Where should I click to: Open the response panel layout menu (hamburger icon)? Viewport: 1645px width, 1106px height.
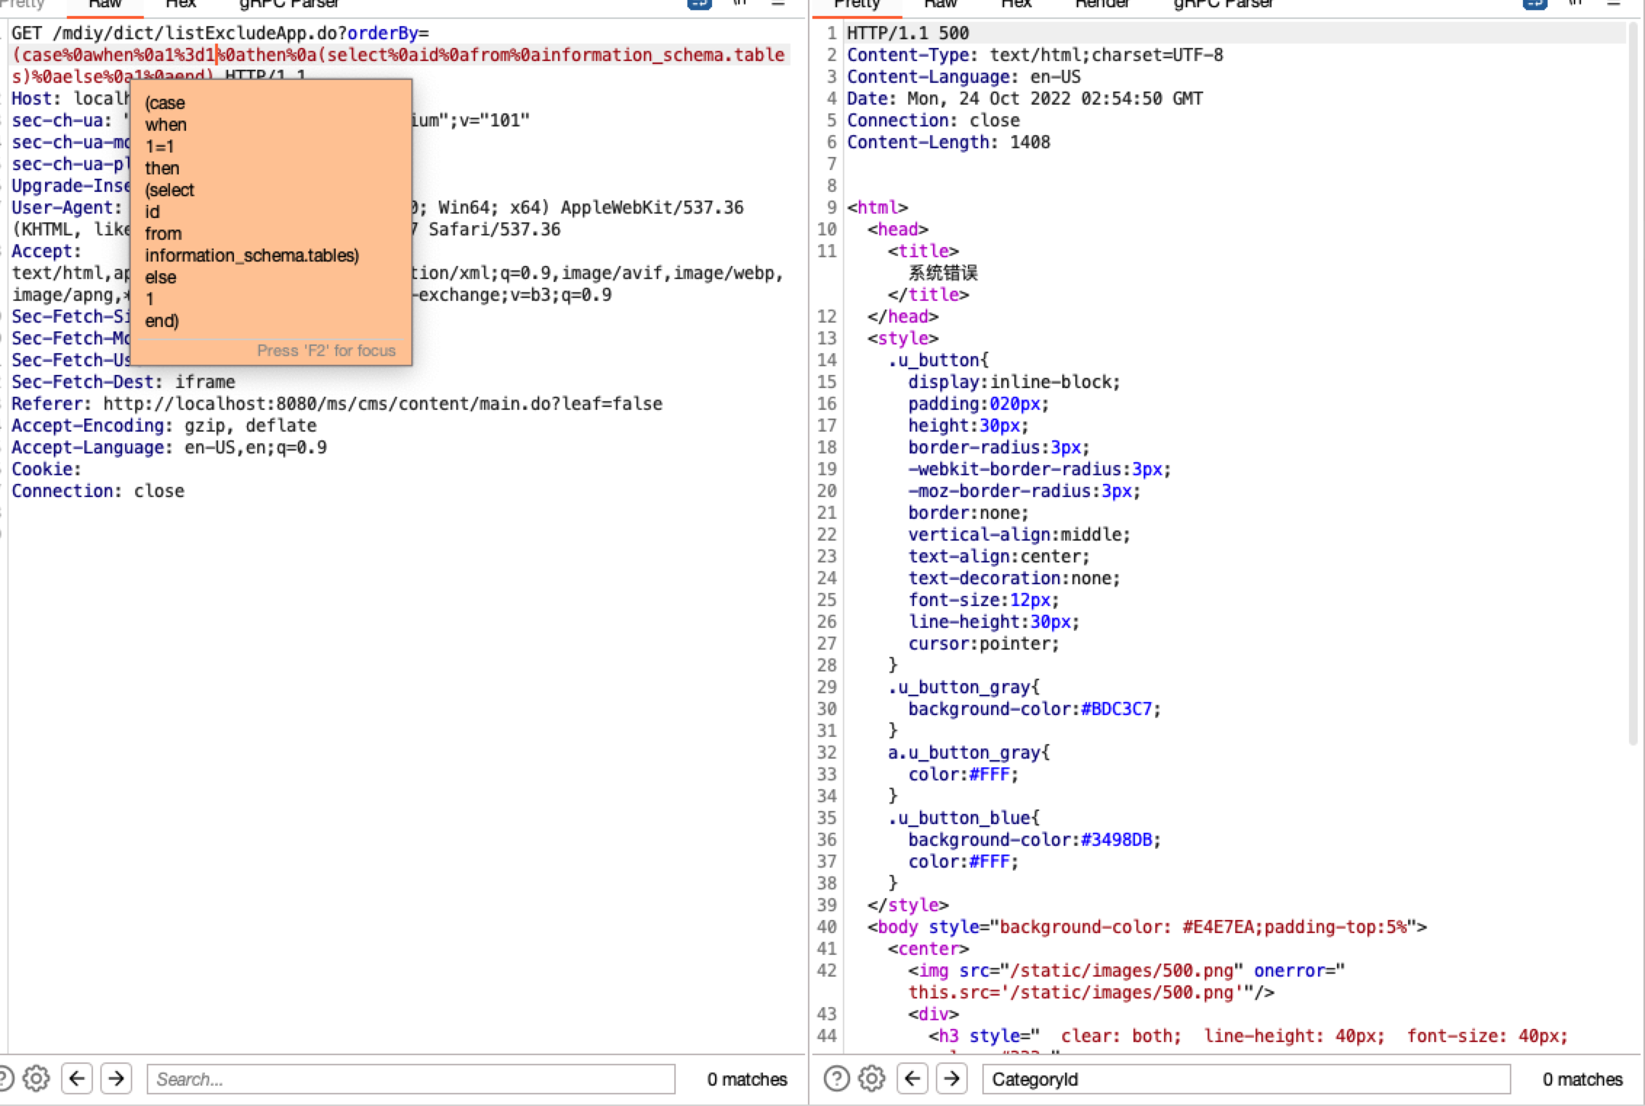point(1615,4)
